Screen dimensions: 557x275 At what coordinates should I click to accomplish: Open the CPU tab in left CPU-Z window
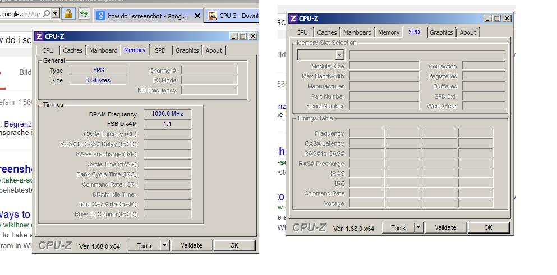tap(48, 50)
